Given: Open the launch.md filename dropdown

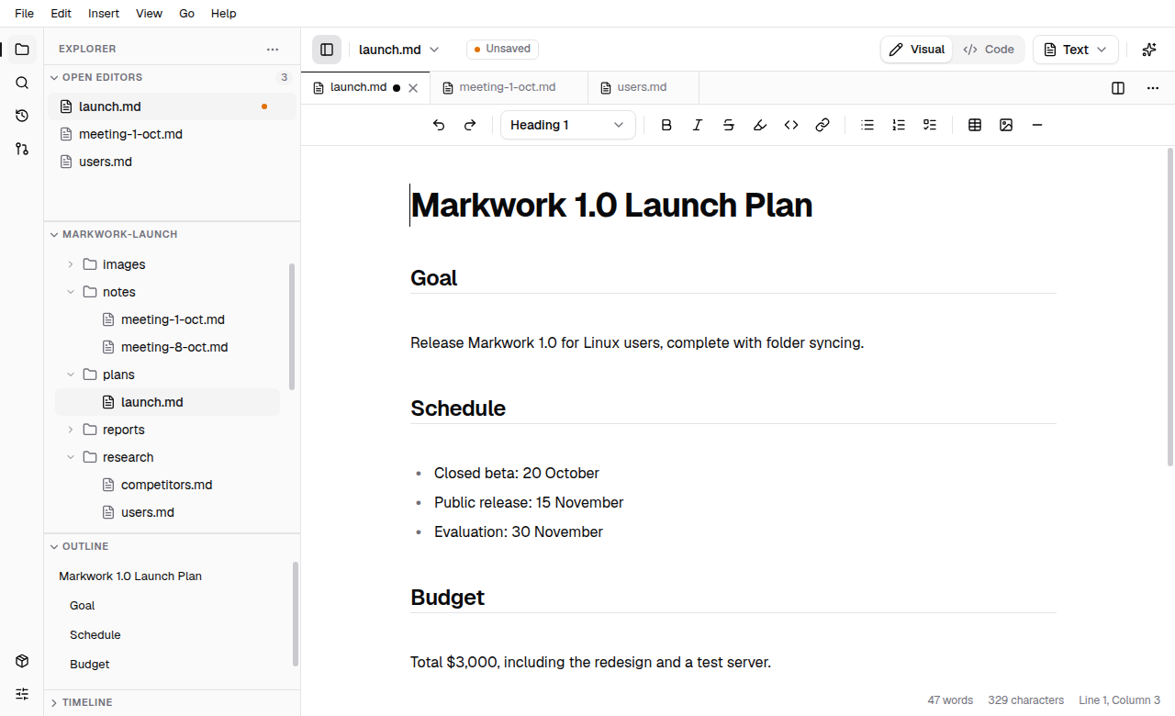Looking at the screenshot, I should click(x=399, y=50).
